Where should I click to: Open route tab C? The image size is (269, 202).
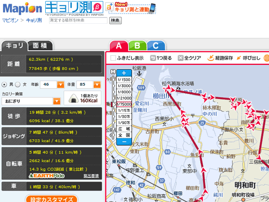coord(156,46)
